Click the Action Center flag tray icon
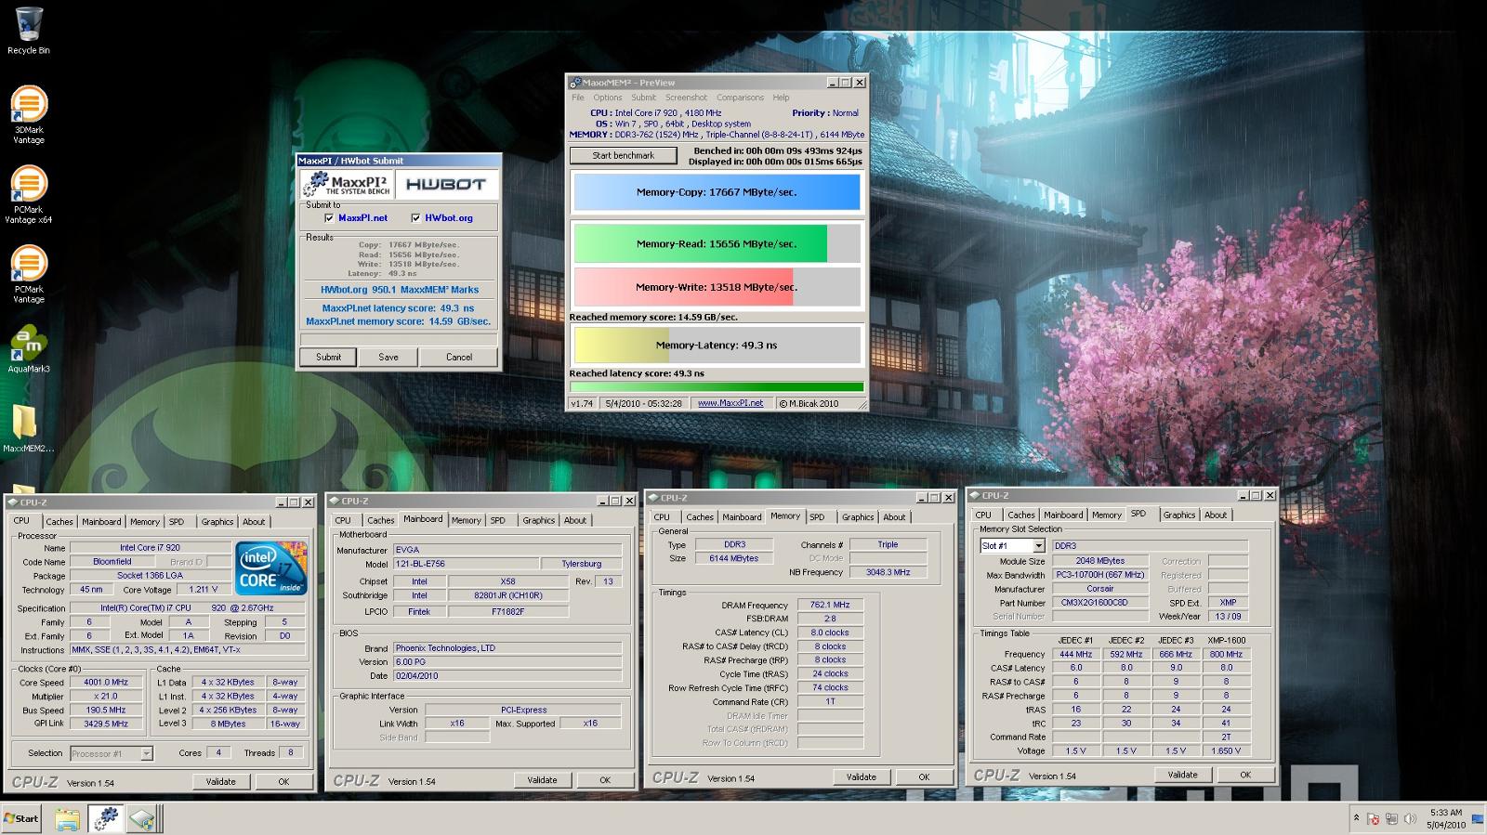The height and width of the screenshot is (835, 1487). tap(1374, 819)
